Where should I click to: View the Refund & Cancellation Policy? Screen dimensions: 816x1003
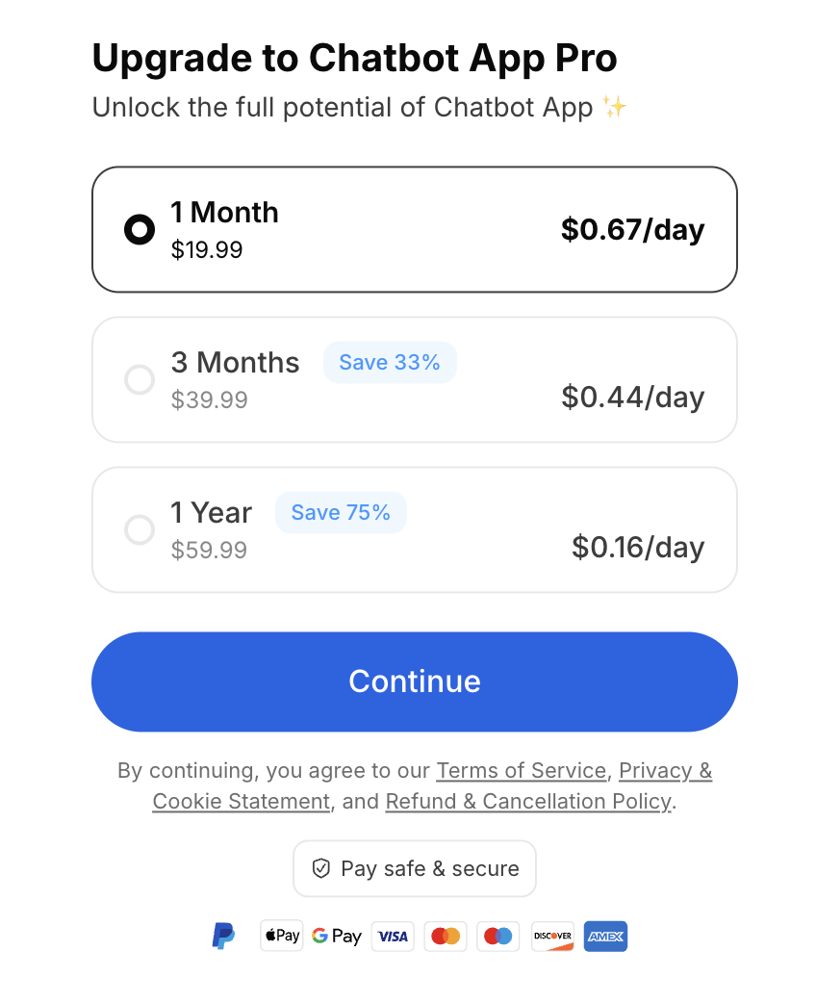[x=528, y=802]
